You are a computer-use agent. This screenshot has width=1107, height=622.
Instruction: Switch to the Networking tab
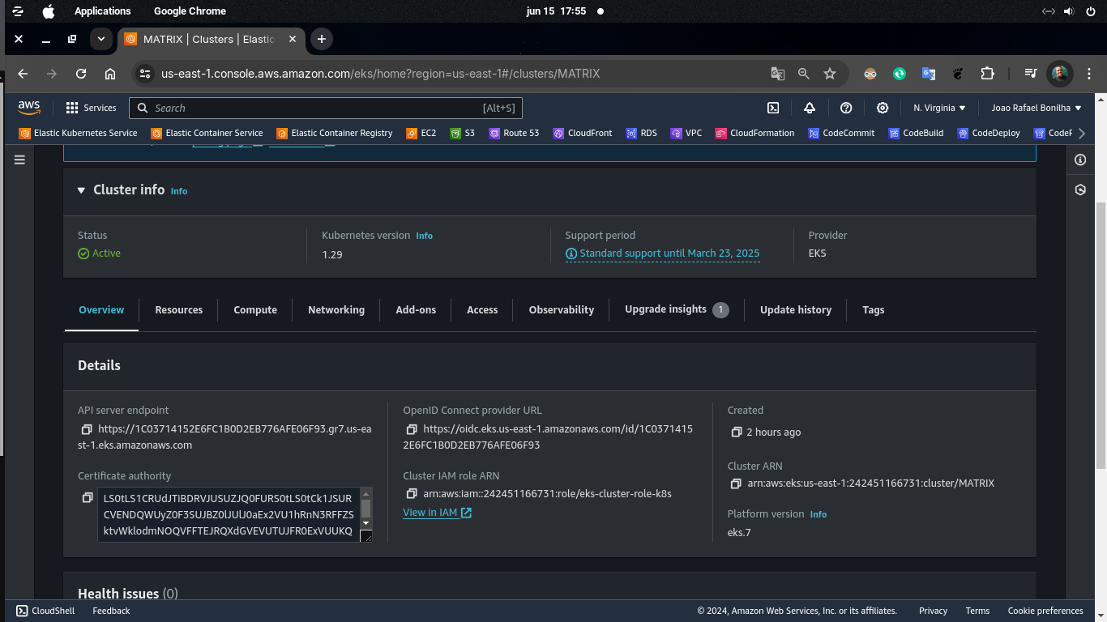pos(336,310)
